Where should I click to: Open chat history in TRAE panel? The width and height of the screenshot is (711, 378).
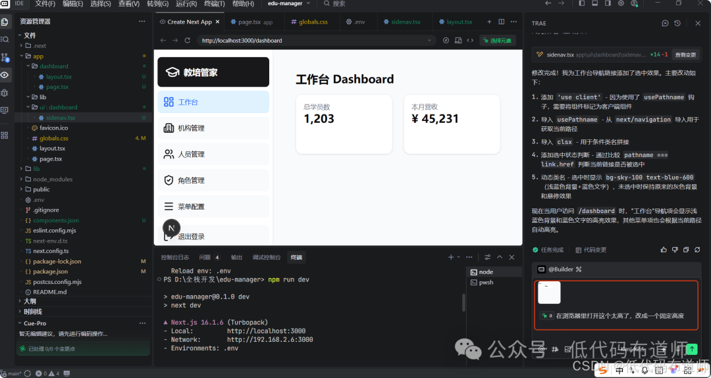[677, 23]
